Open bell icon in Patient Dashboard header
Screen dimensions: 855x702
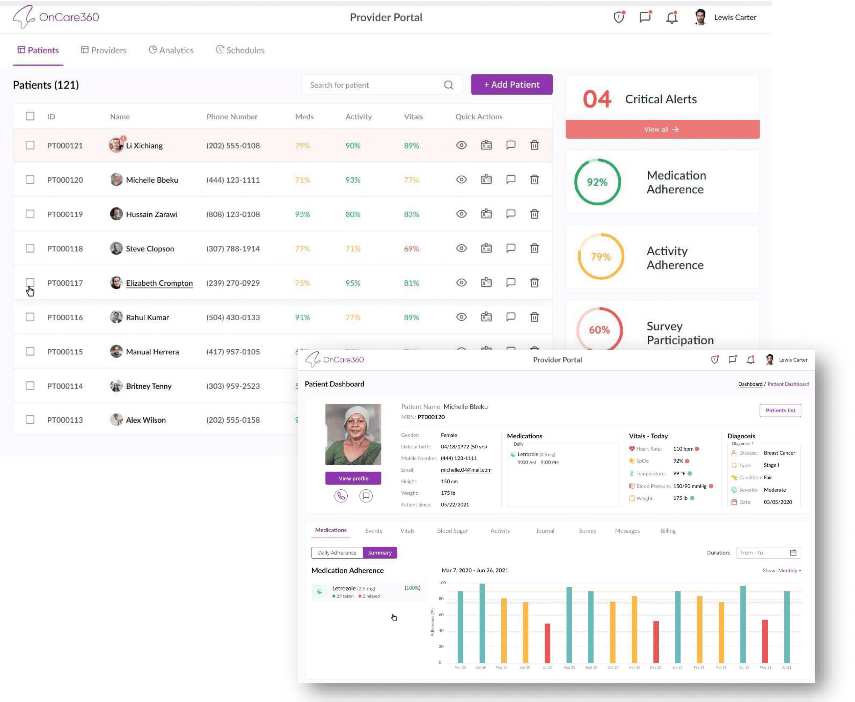tap(750, 359)
